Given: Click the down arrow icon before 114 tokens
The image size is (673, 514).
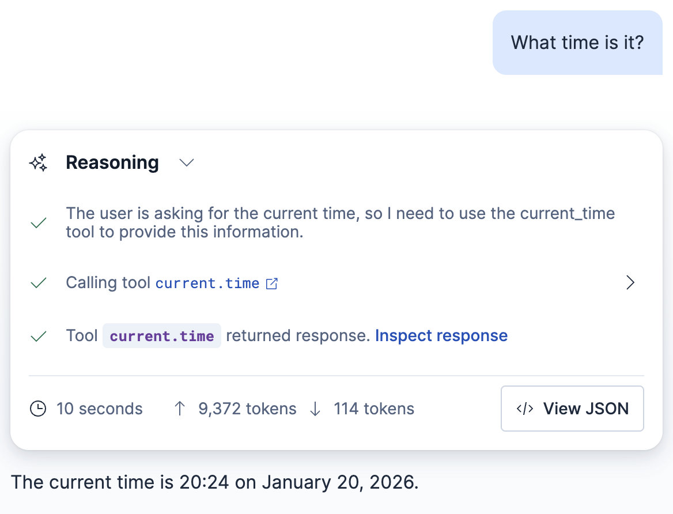Looking at the screenshot, I should click(x=315, y=409).
